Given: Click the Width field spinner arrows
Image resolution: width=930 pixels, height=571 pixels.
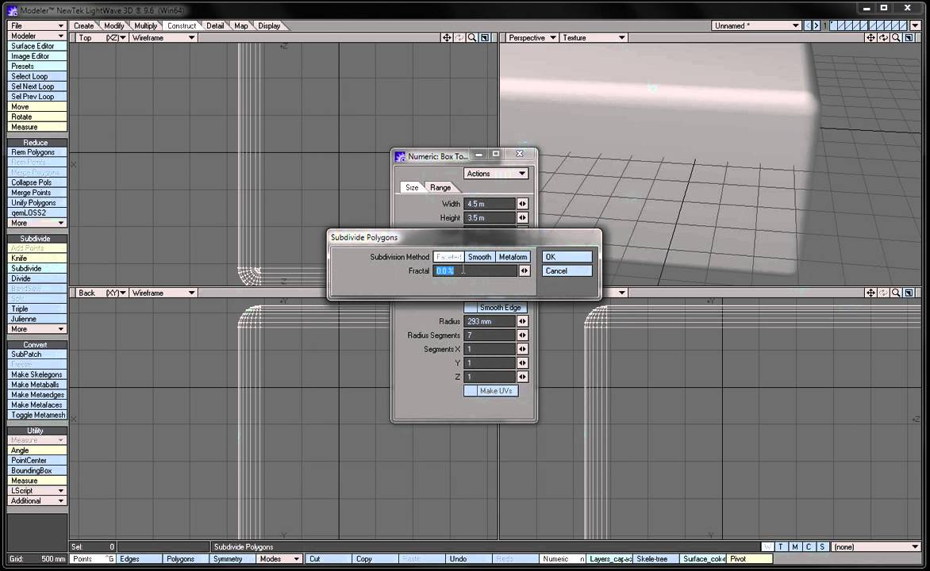Looking at the screenshot, I should [523, 203].
